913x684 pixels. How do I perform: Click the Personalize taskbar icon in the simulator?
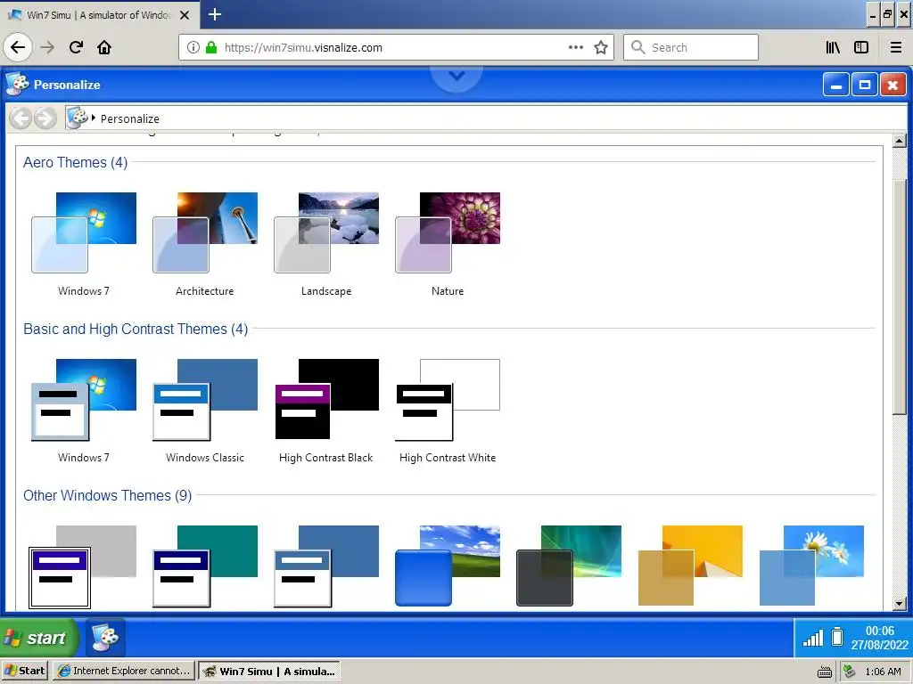coord(106,638)
